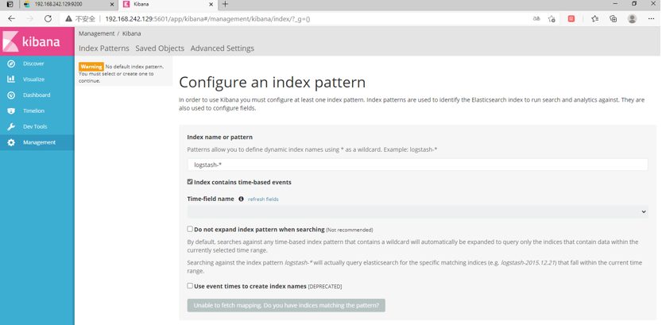Close the Kibana browser tab
Screen dimensions: 662x325
211,4
